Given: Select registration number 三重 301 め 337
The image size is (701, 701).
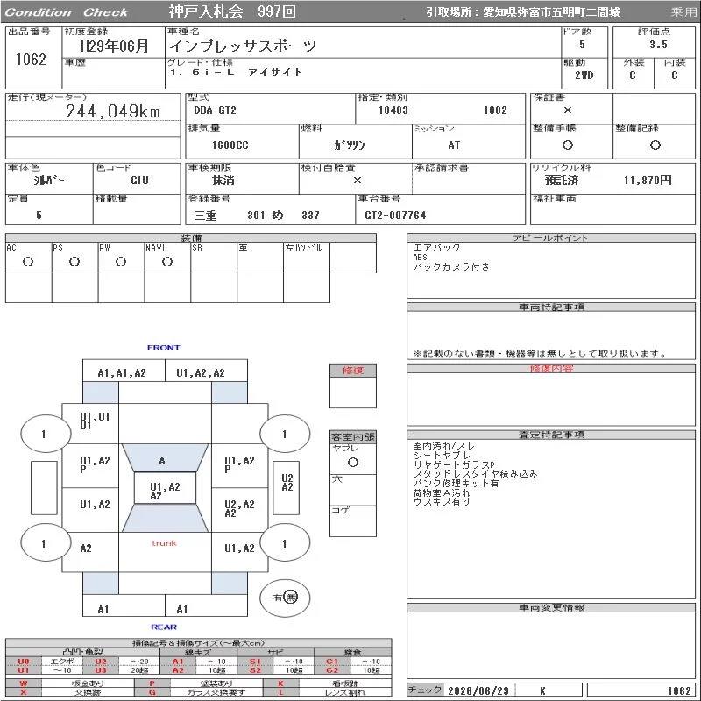Looking at the screenshot, I should [257, 215].
